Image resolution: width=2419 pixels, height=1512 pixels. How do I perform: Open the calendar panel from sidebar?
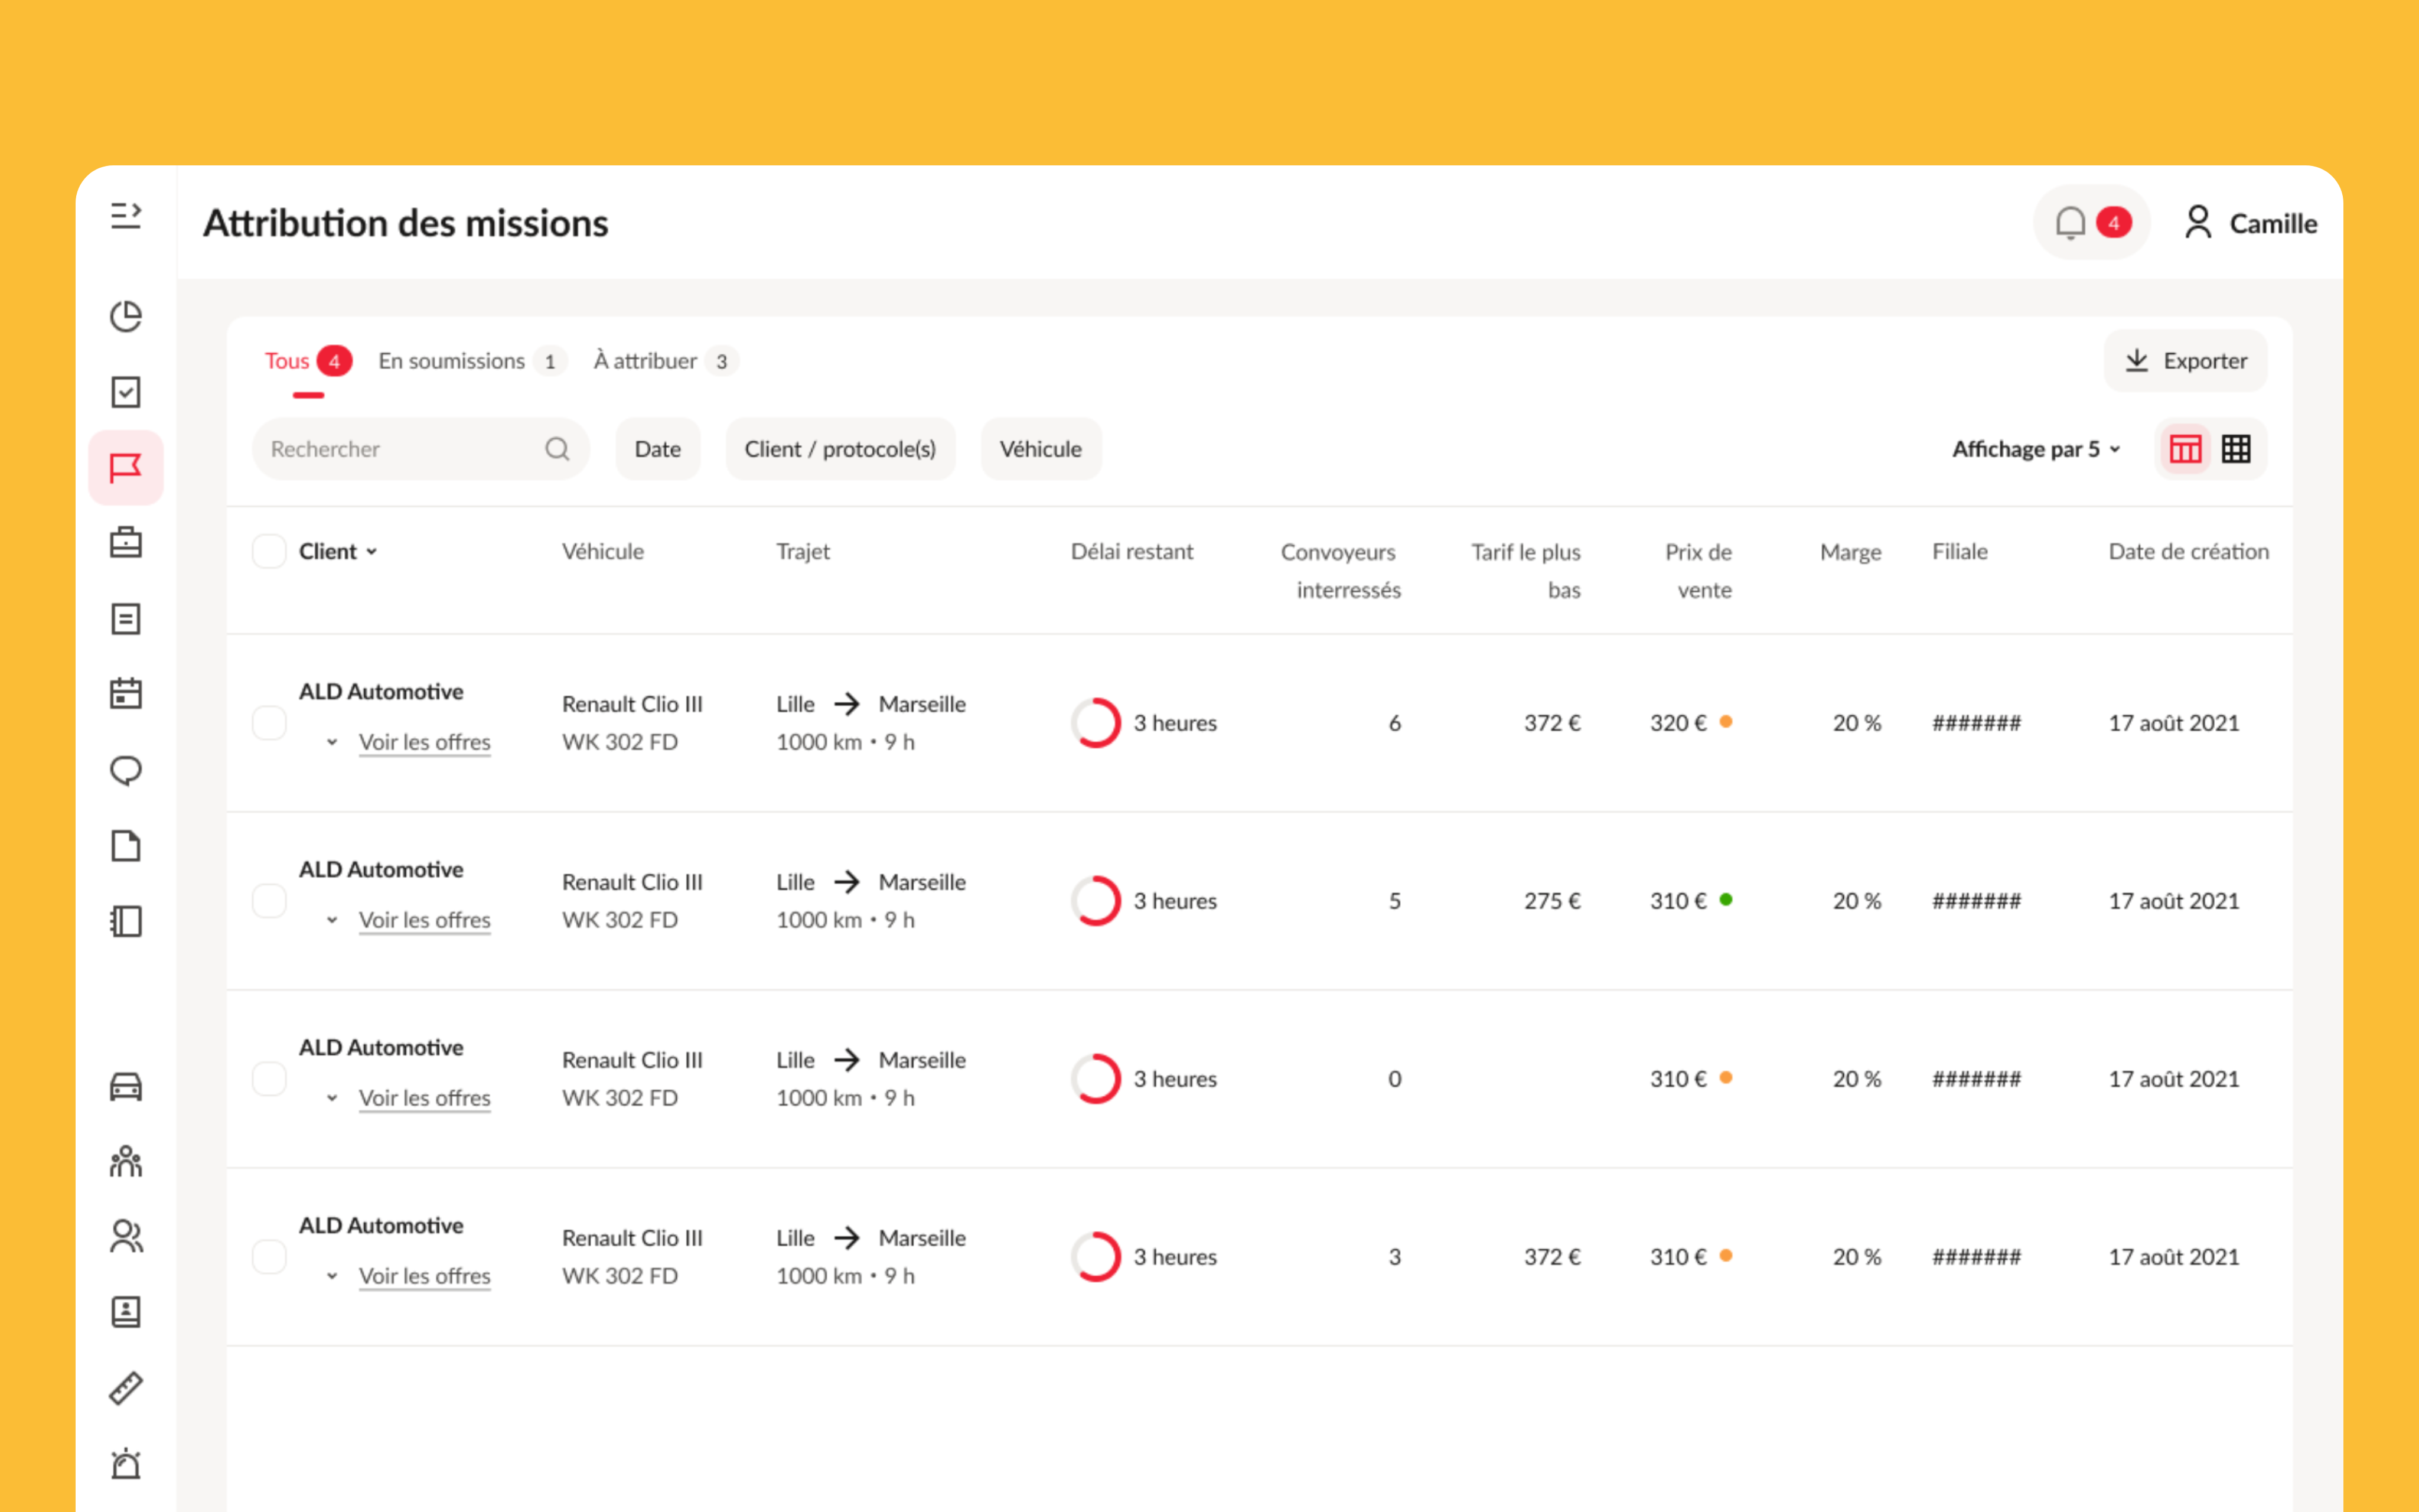(126, 693)
